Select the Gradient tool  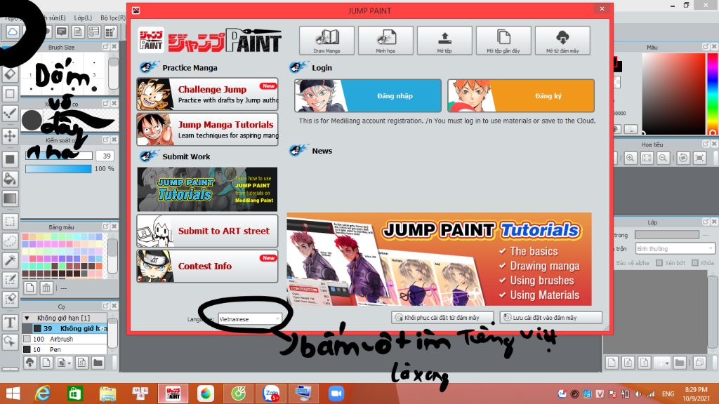point(10,198)
